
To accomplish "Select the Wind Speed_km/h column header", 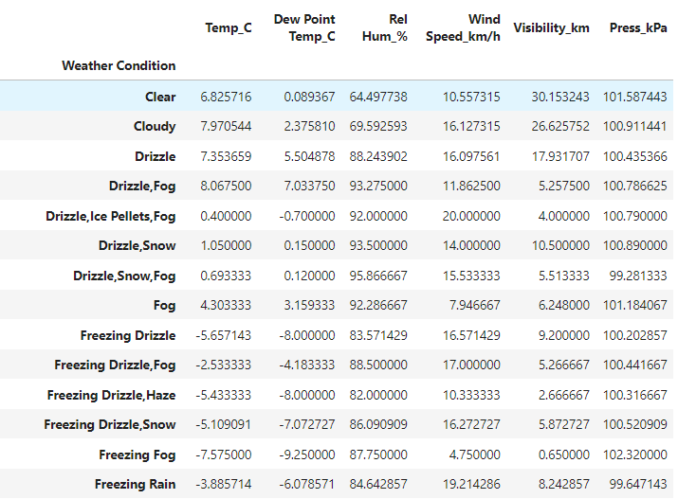I will click(469, 27).
